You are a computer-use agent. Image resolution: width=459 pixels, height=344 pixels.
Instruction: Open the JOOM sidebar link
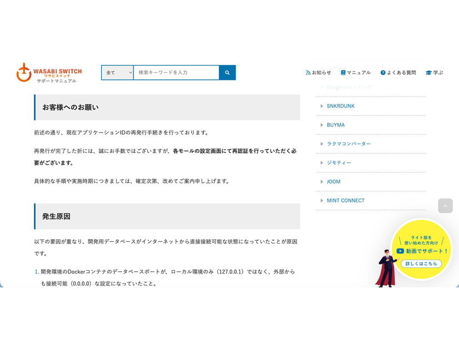click(333, 182)
